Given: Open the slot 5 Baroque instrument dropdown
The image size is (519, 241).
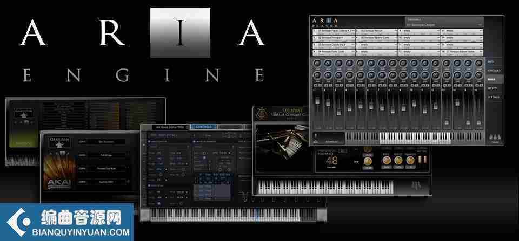Looking at the screenshot, I should [376, 32].
